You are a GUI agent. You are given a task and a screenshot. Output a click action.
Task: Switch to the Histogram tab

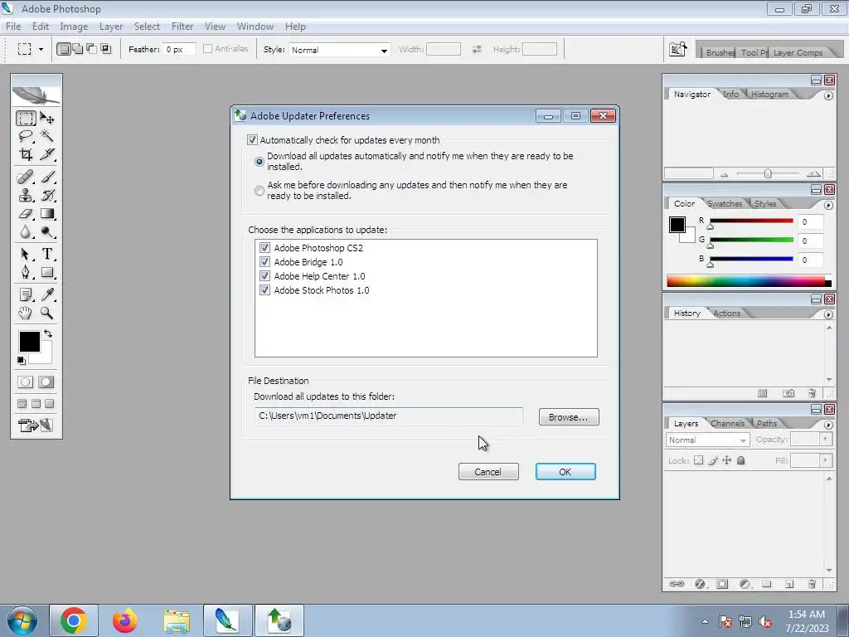pos(769,95)
